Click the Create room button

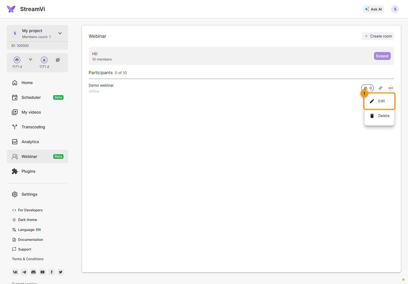[x=378, y=36]
